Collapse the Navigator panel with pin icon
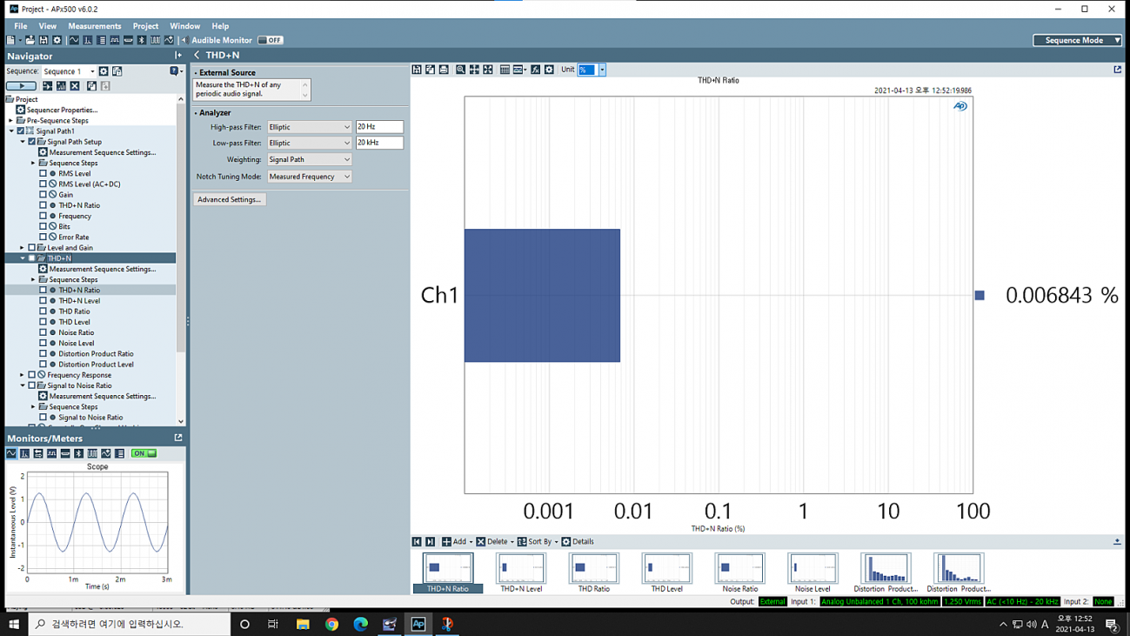The width and height of the screenshot is (1130, 636). [x=177, y=56]
